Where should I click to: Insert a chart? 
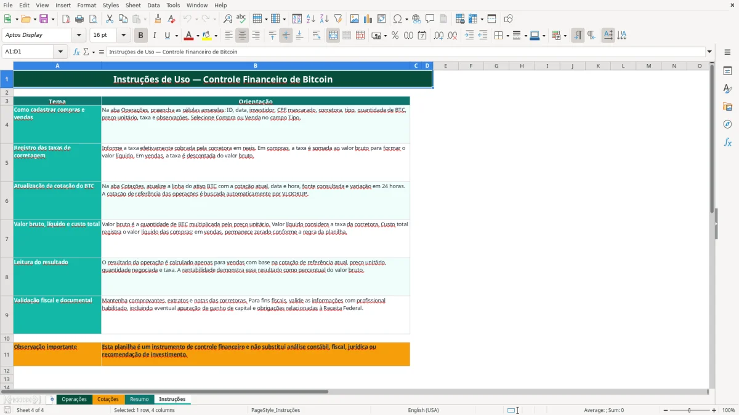[x=368, y=19]
